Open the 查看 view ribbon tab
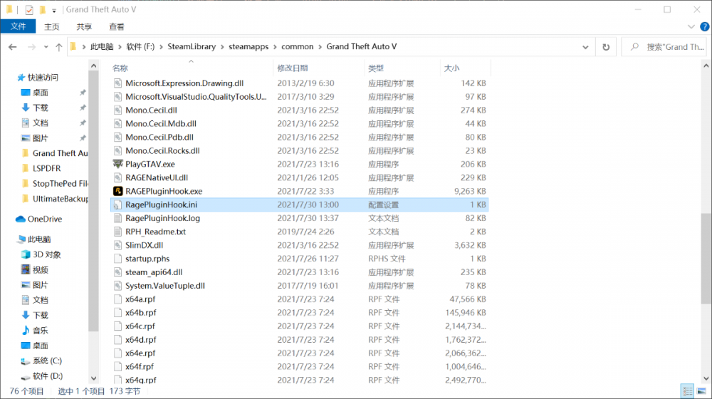712x399 pixels. point(117,26)
